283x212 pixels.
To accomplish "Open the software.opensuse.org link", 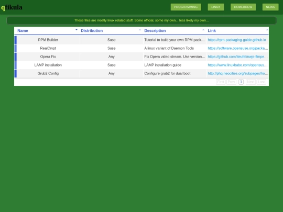I will (x=238, y=48).
